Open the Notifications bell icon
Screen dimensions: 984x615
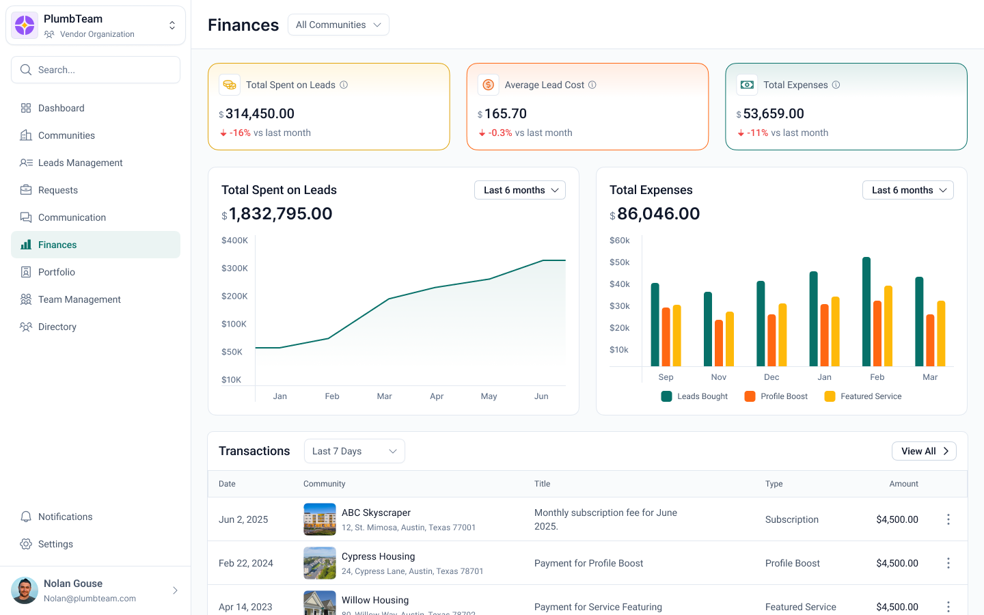point(26,517)
